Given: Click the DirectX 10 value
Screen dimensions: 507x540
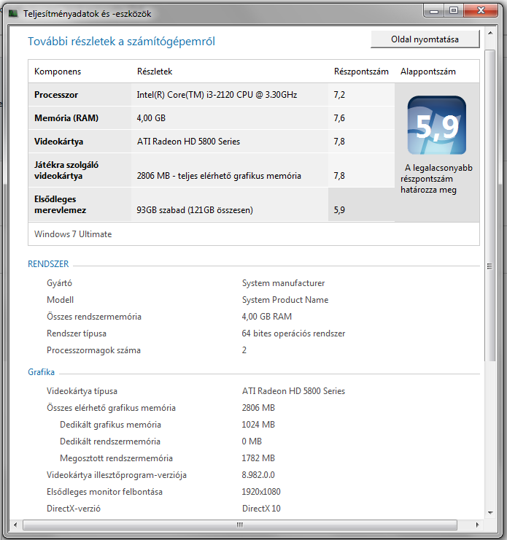Looking at the screenshot, I should point(261,509).
